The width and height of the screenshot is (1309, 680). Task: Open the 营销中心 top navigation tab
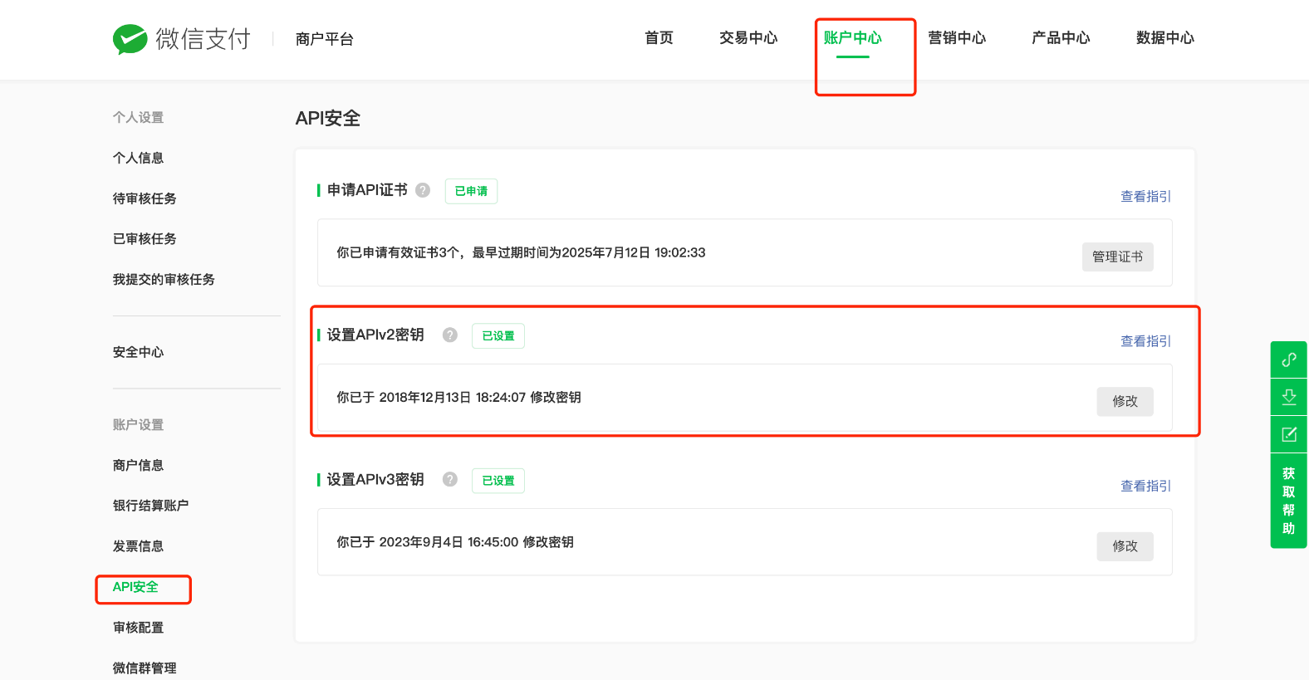(x=956, y=38)
